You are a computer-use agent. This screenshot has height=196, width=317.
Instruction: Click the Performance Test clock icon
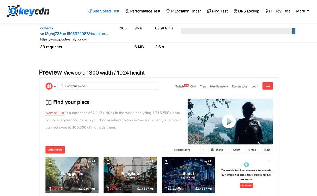coord(127,11)
